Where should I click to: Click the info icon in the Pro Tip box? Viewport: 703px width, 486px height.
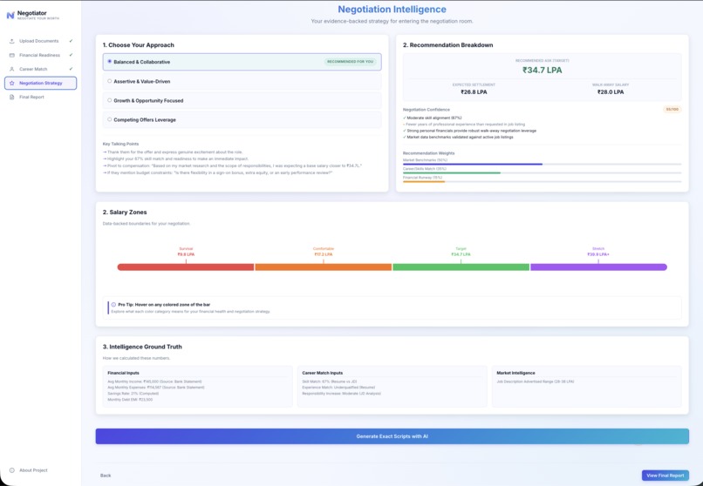[x=113, y=304]
